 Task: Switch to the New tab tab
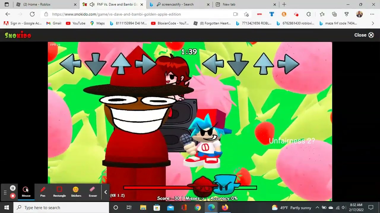[x=246, y=4]
